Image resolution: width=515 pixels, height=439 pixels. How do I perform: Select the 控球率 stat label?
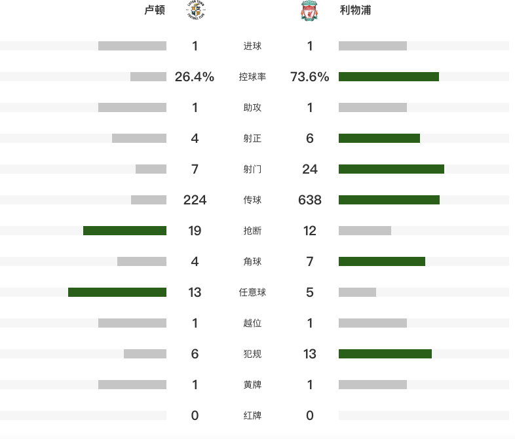click(252, 77)
